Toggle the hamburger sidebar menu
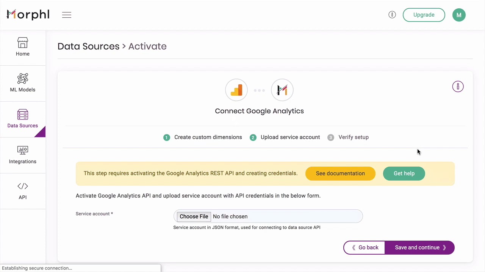 click(x=67, y=15)
